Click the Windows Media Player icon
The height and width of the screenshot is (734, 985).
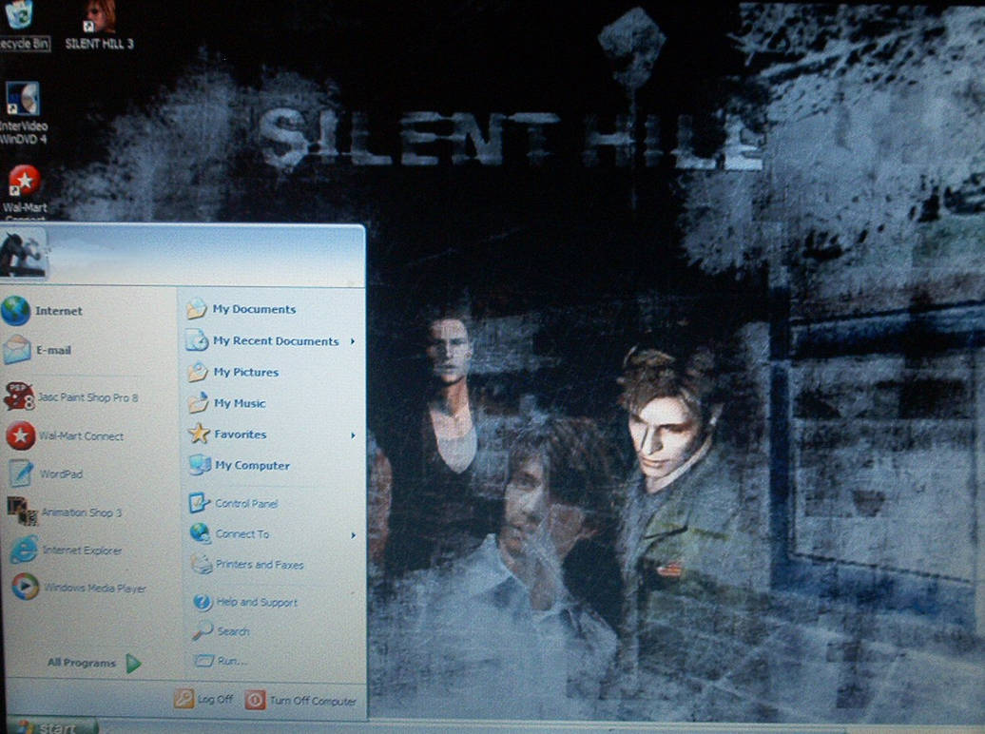tap(26, 587)
